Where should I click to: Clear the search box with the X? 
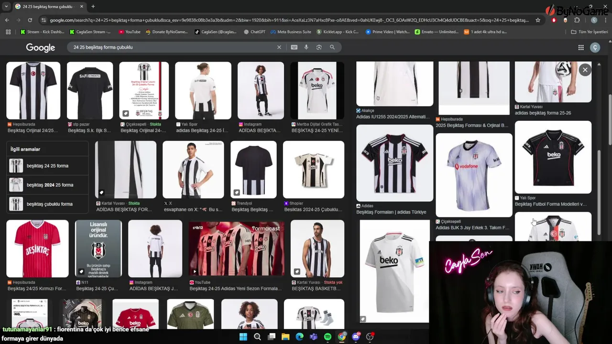tap(279, 47)
